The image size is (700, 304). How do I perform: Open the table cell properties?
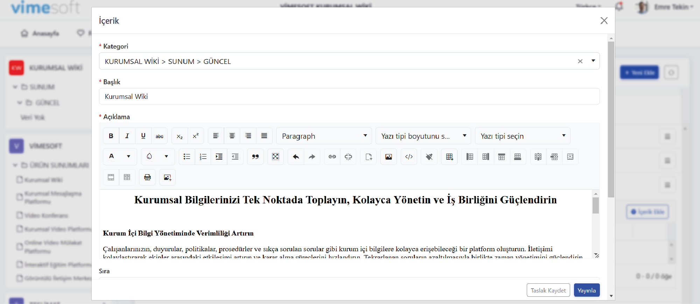tap(127, 177)
